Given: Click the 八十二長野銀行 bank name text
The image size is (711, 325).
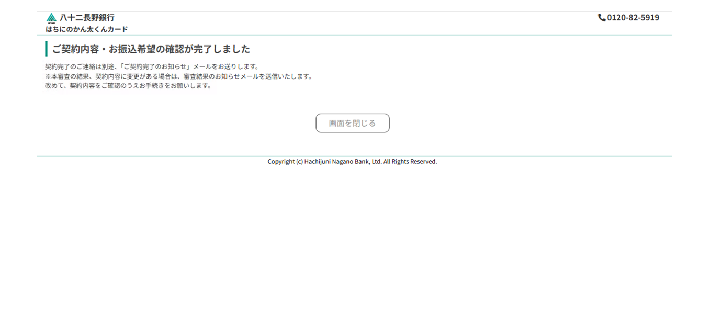Looking at the screenshot, I should click(x=87, y=18).
